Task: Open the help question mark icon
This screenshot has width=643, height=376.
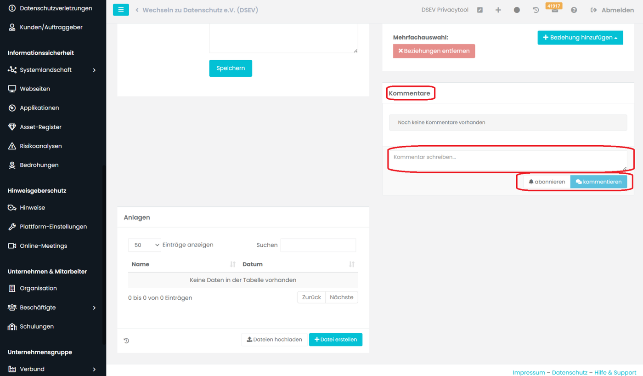Action: pyautogui.click(x=574, y=10)
